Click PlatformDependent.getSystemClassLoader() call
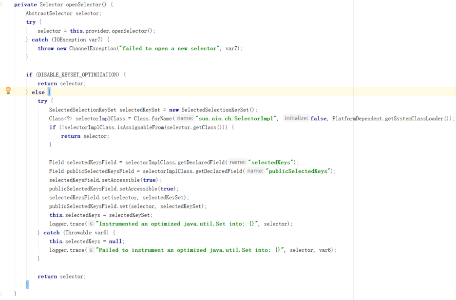The height and width of the screenshot is (300, 456). [x=392, y=119]
